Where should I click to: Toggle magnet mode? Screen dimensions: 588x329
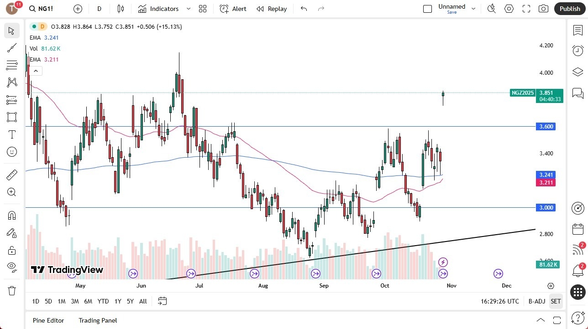click(12, 215)
